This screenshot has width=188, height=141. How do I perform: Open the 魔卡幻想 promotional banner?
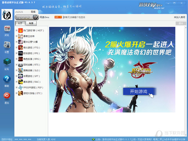(x=112, y=70)
